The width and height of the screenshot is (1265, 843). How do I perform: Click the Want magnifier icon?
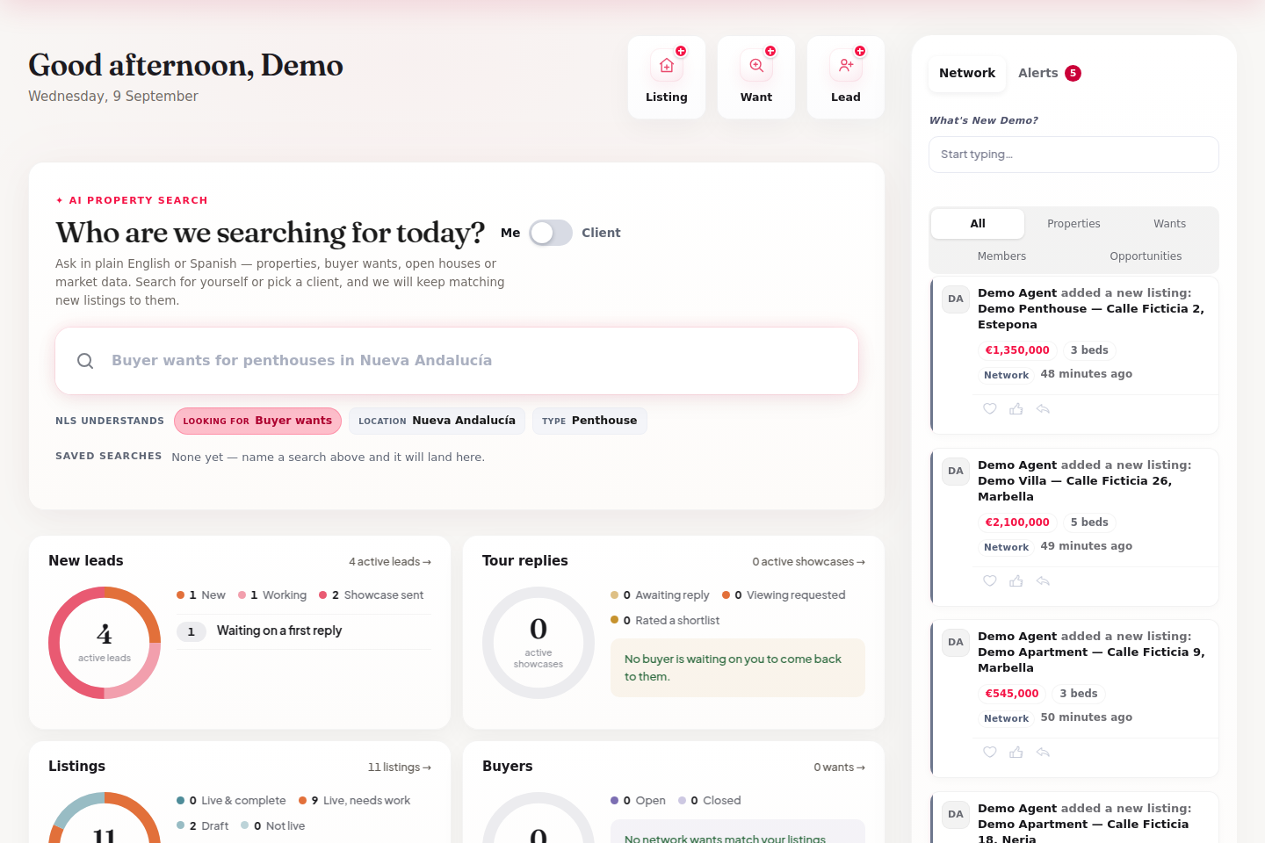[x=756, y=66]
